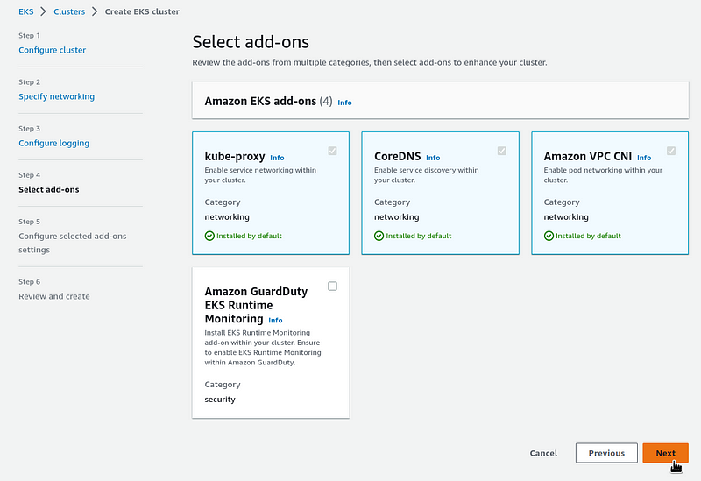Enable the Amazon GuardDuty EKS Runtime Monitoring checkbox
Screen dimensions: 701x481
(332, 286)
